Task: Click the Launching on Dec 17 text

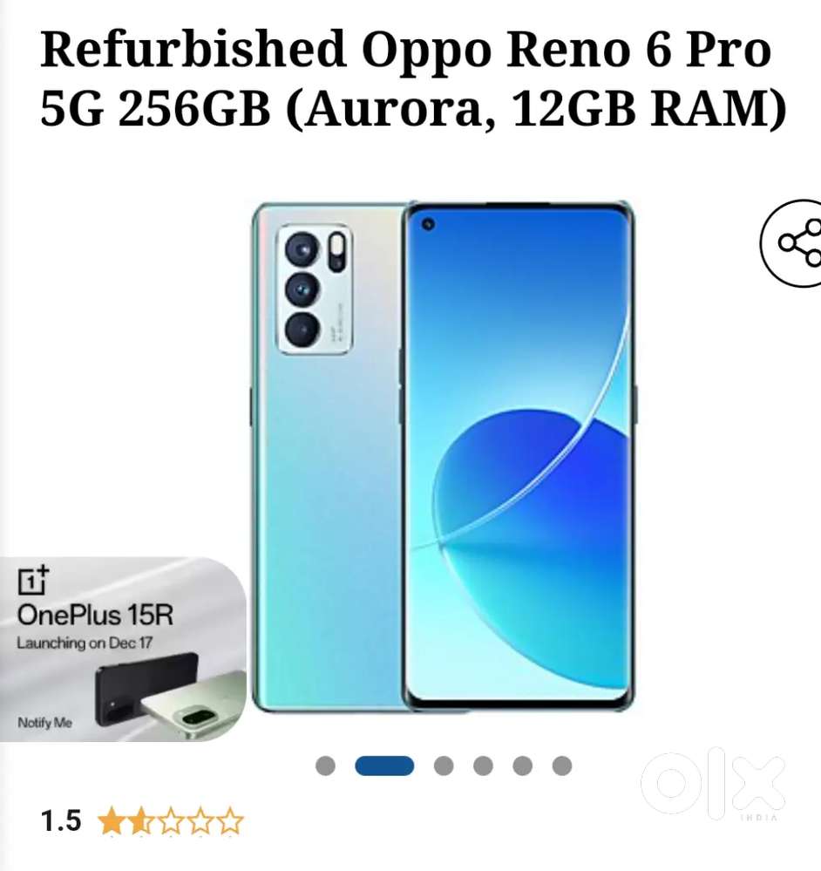Action: click(85, 643)
